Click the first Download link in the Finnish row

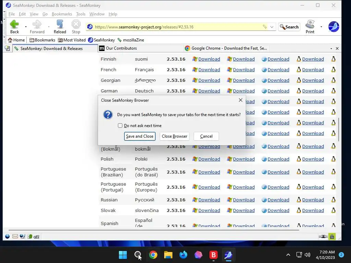[x=209, y=59]
